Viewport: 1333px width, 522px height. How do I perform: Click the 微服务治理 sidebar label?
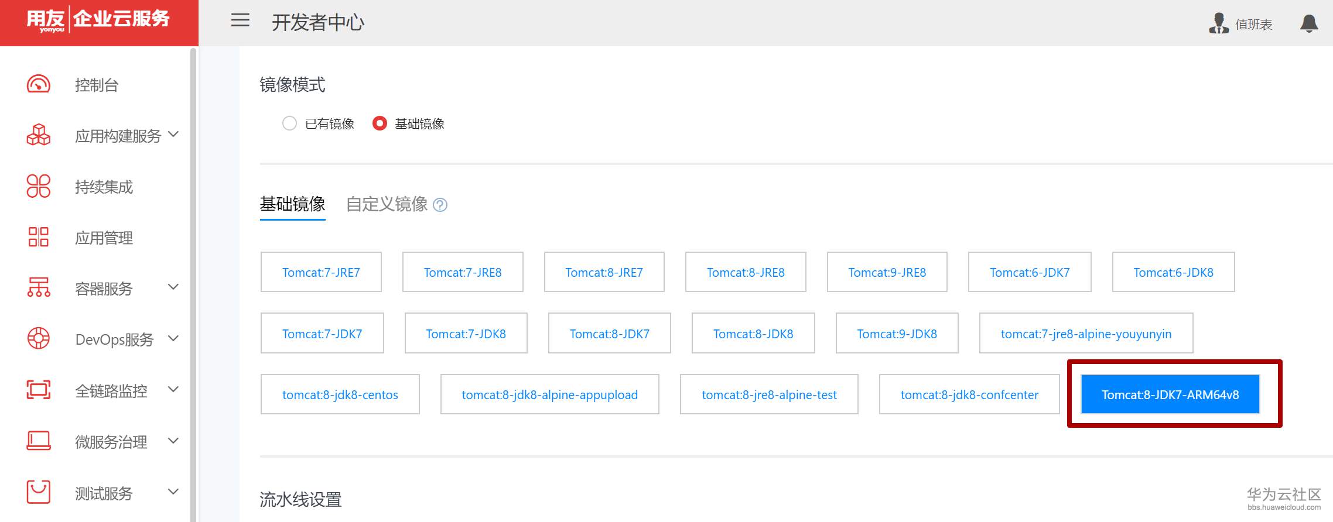pyautogui.click(x=111, y=442)
